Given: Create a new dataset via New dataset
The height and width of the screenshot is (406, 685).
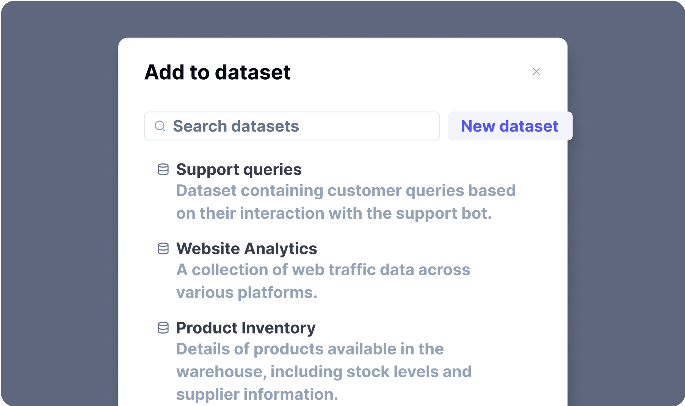Looking at the screenshot, I should tap(510, 126).
